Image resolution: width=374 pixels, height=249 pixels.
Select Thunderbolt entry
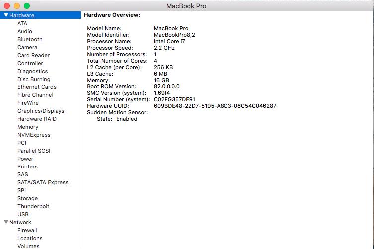click(33, 206)
